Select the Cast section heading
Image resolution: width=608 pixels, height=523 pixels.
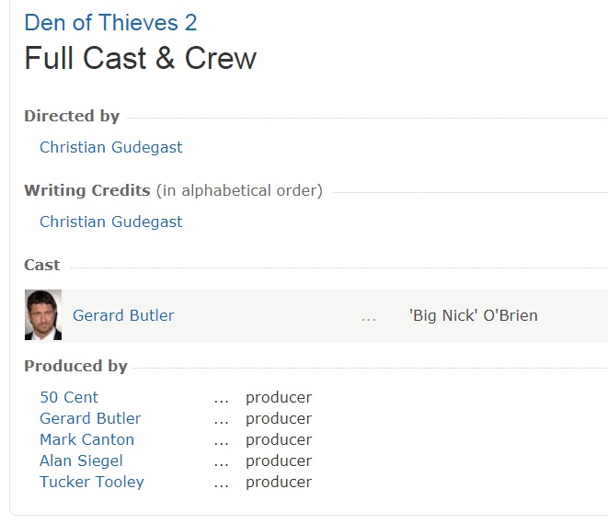[x=42, y=265]
